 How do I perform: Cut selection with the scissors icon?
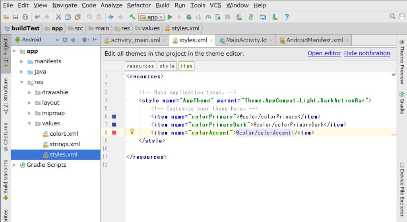tap(58, 17)
